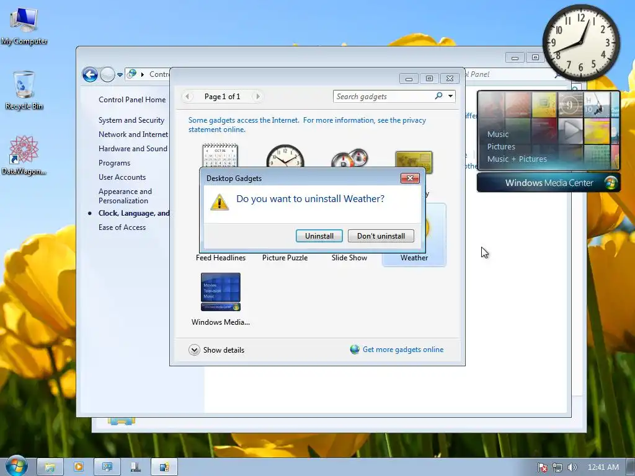Open My Computer desktop icon
This screenshot has width=635, height=476.
24,25
